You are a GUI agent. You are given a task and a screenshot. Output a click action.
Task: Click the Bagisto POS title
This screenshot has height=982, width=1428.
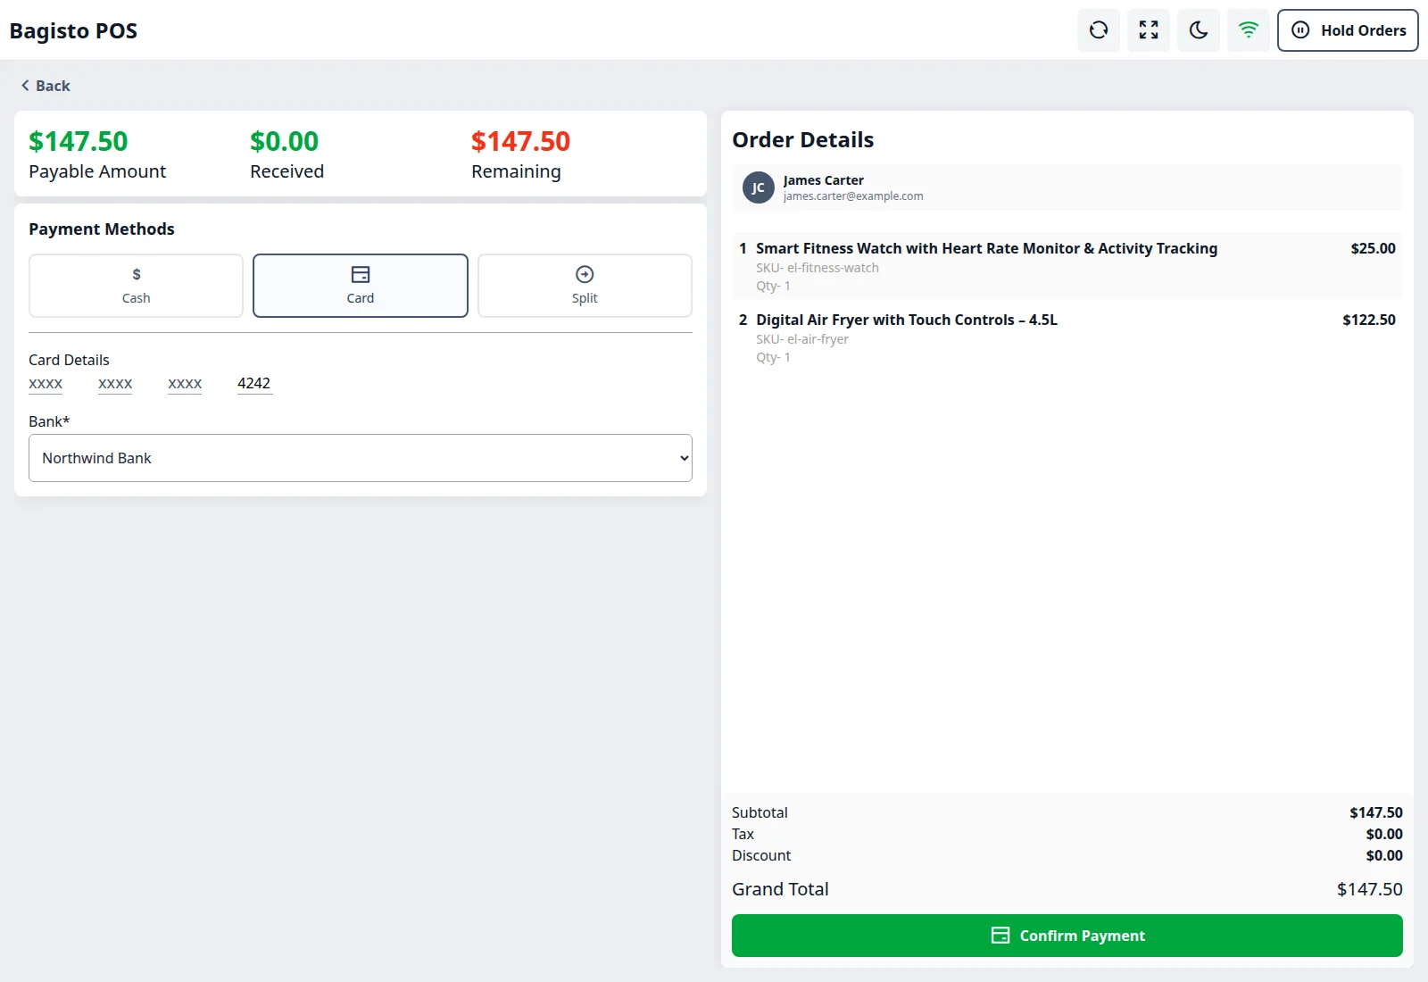(x=73, y=30)
